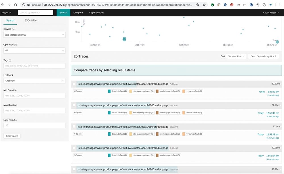Click the red circular extension icon
This screenshot has height=174, width=284.
(x=232, y=5)
